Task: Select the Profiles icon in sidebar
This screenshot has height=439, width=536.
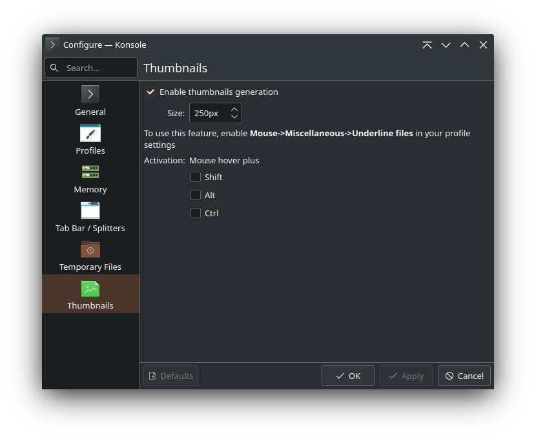Action: [90, 133]
